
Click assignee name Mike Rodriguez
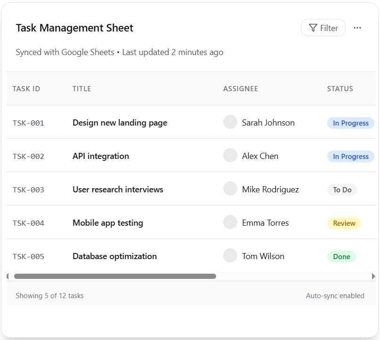point(270,190)
